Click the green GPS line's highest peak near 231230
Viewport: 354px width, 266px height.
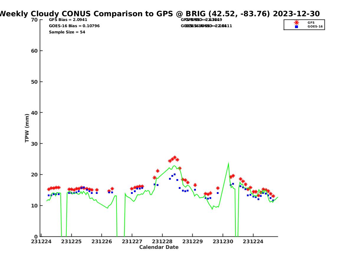tap(228, 163)
